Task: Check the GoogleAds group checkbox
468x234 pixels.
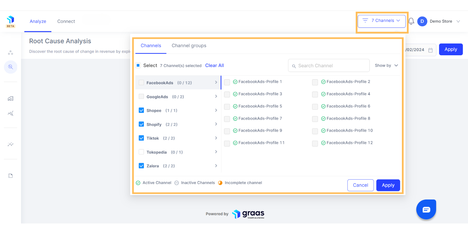Action: tap(141, 96)
